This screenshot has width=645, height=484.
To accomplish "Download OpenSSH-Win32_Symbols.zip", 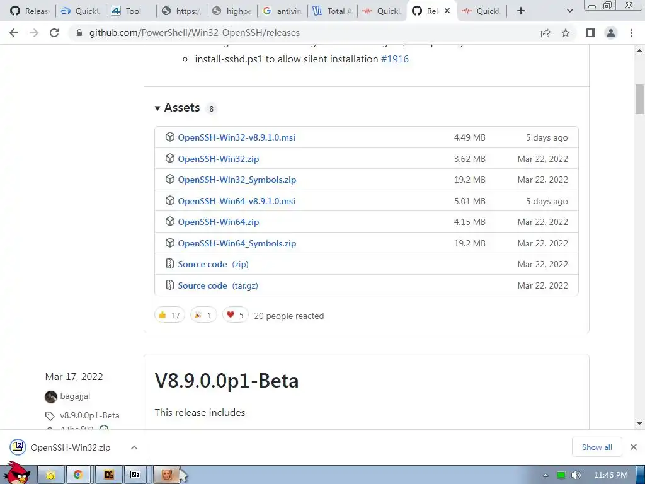I will pos(237,180).
